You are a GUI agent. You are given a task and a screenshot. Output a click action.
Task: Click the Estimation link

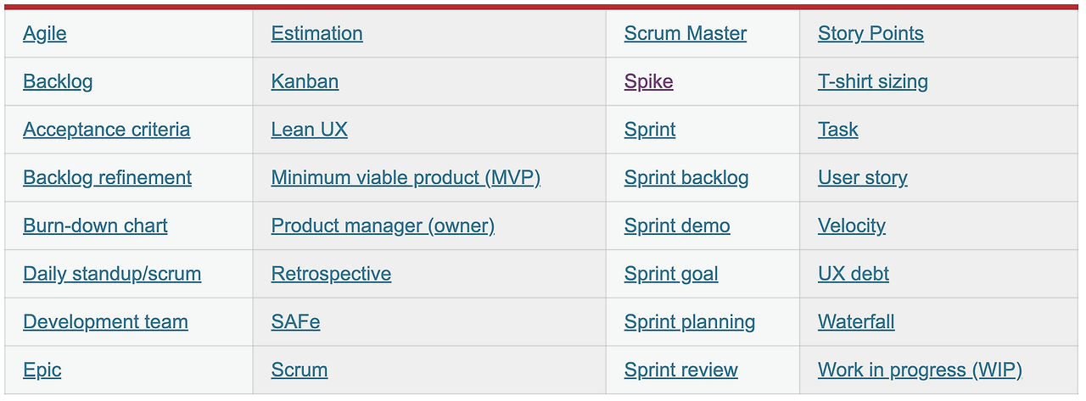316,34
